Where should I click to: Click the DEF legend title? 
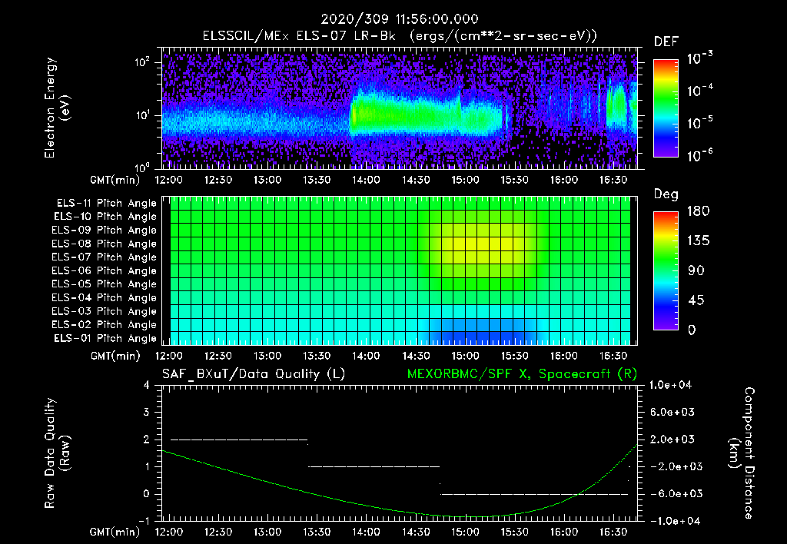click(666, 42)
